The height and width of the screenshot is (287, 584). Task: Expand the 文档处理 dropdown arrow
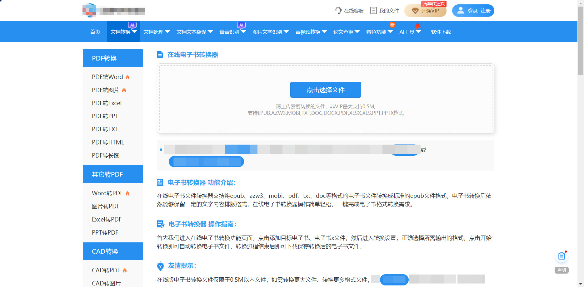[167, 32]
